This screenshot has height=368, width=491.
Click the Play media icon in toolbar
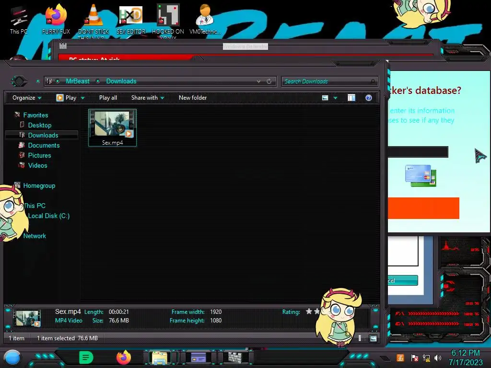tap(59, 98)
